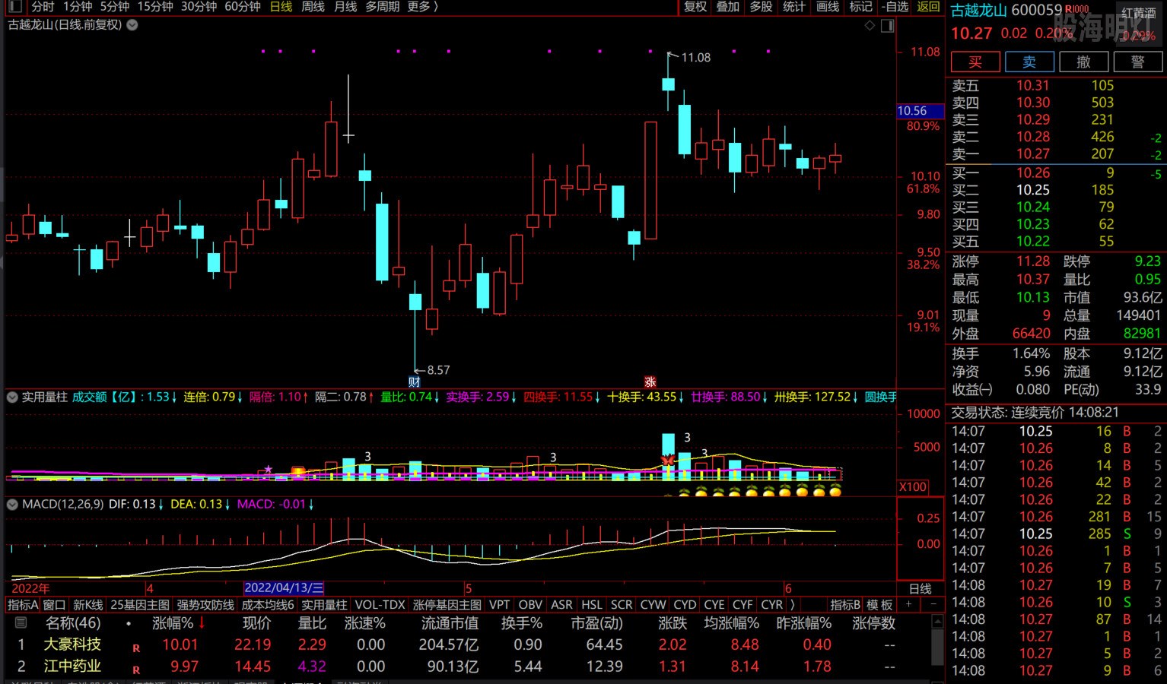Image resolution: width=1167 pixels, height=684 pixels.
Task: Click the 10.56 price cursor label
Action: tap(920, 111)
